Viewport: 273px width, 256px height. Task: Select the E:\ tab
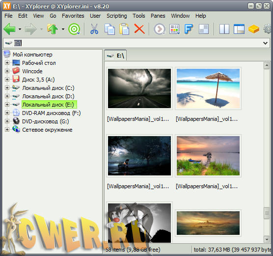pyautogui.click(x=115, y=56)
